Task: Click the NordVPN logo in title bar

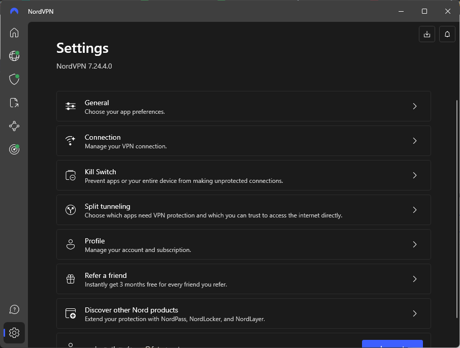Action: tap(14, 11)
